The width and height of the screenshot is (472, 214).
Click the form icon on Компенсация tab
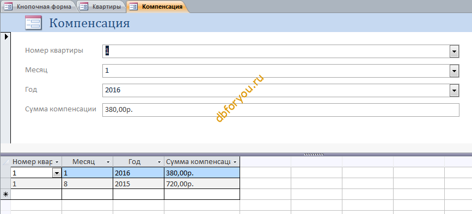pos(133,7)
